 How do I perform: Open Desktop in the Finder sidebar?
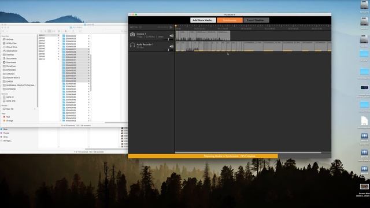[10, 54]
